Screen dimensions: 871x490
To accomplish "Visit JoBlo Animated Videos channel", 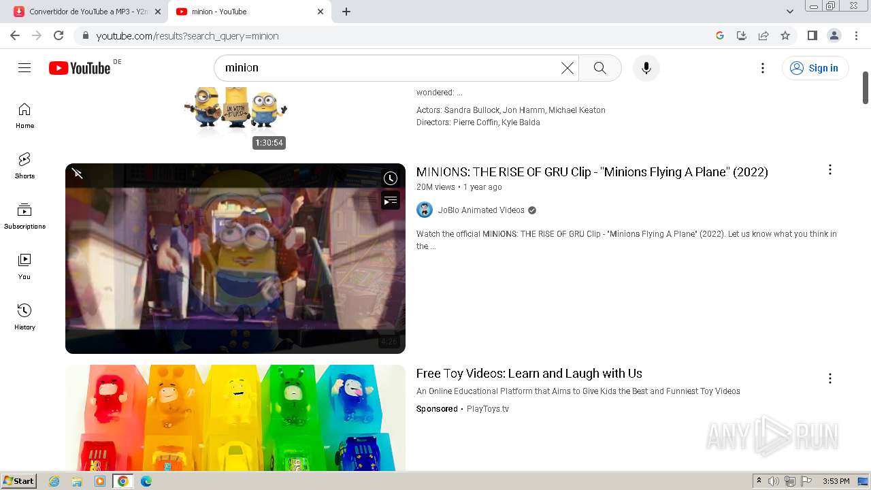I will tap(481, 210).
